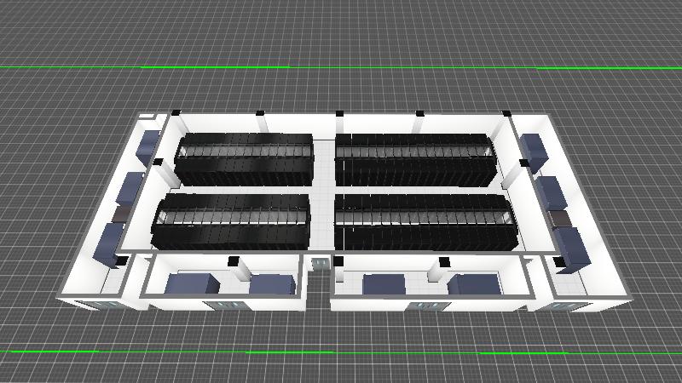Pick the small gray unit in left corridor
This screenshot has width=682, height=383.
pyautogui.click(x=122, y=211)
